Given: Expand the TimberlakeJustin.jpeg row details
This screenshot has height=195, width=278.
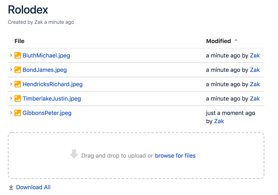Looking at the screenshot, I should (x=11, y=98).
